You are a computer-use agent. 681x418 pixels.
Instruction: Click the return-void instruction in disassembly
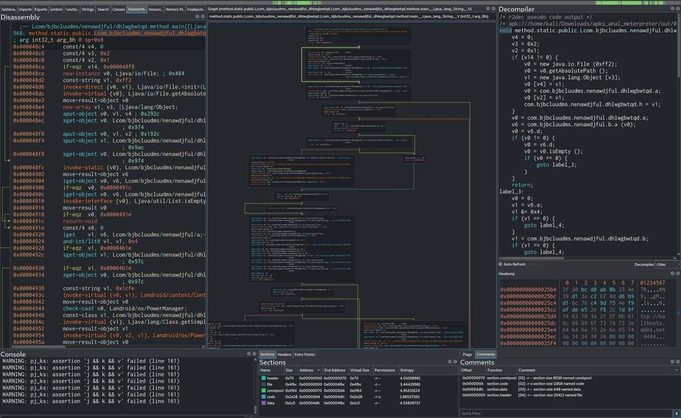[x=80, y=221]
